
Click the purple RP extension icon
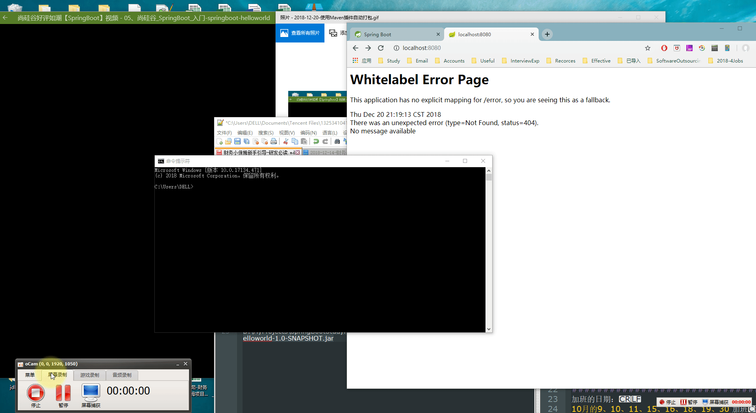click(x=689, y=48)
